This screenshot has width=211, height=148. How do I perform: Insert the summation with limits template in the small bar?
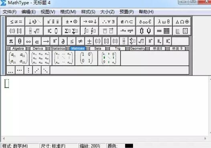click(x=132, y=41)
